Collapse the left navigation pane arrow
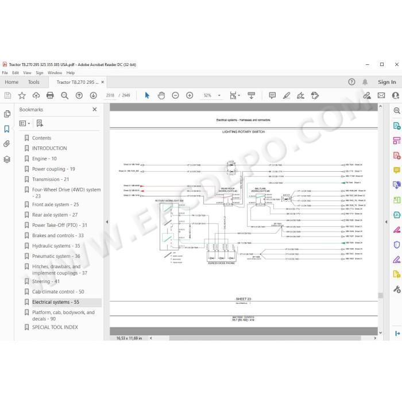This screenshot has height=402, width=402. [x=107, y=222]
